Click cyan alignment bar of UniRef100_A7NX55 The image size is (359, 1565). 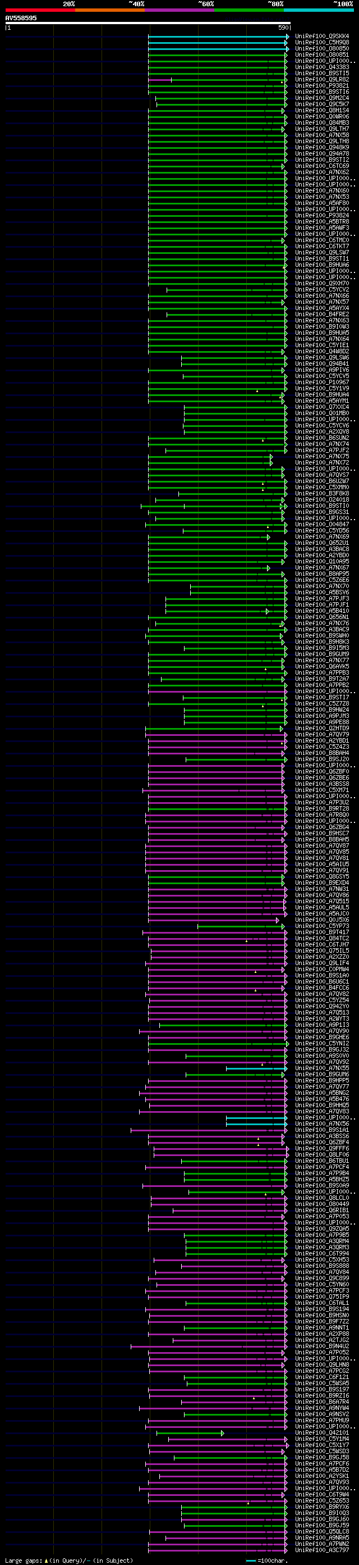256,1068
